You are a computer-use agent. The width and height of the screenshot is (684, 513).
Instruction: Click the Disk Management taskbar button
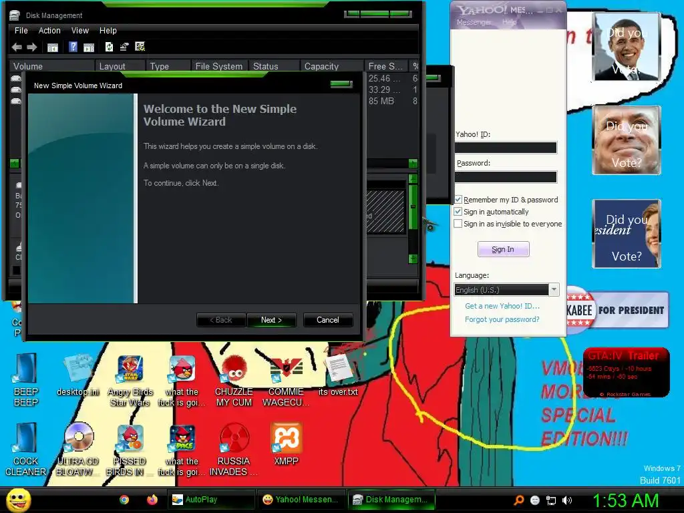coord(391,500)
